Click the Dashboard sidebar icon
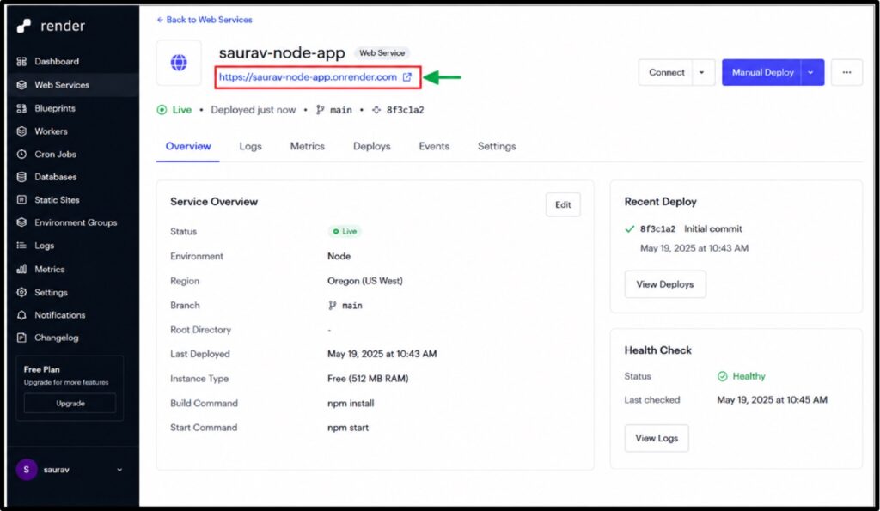Viewport: 880px width, 511px height. (x=21, y=61)
